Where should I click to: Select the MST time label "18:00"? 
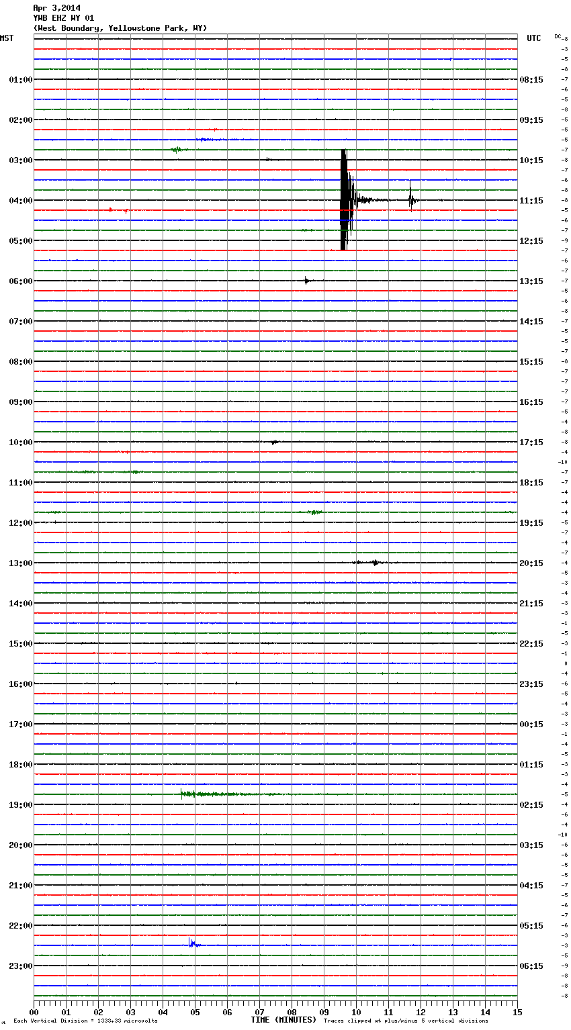[20, 765]
